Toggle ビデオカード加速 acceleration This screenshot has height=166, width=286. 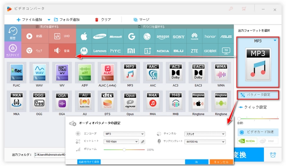(258, 132)
